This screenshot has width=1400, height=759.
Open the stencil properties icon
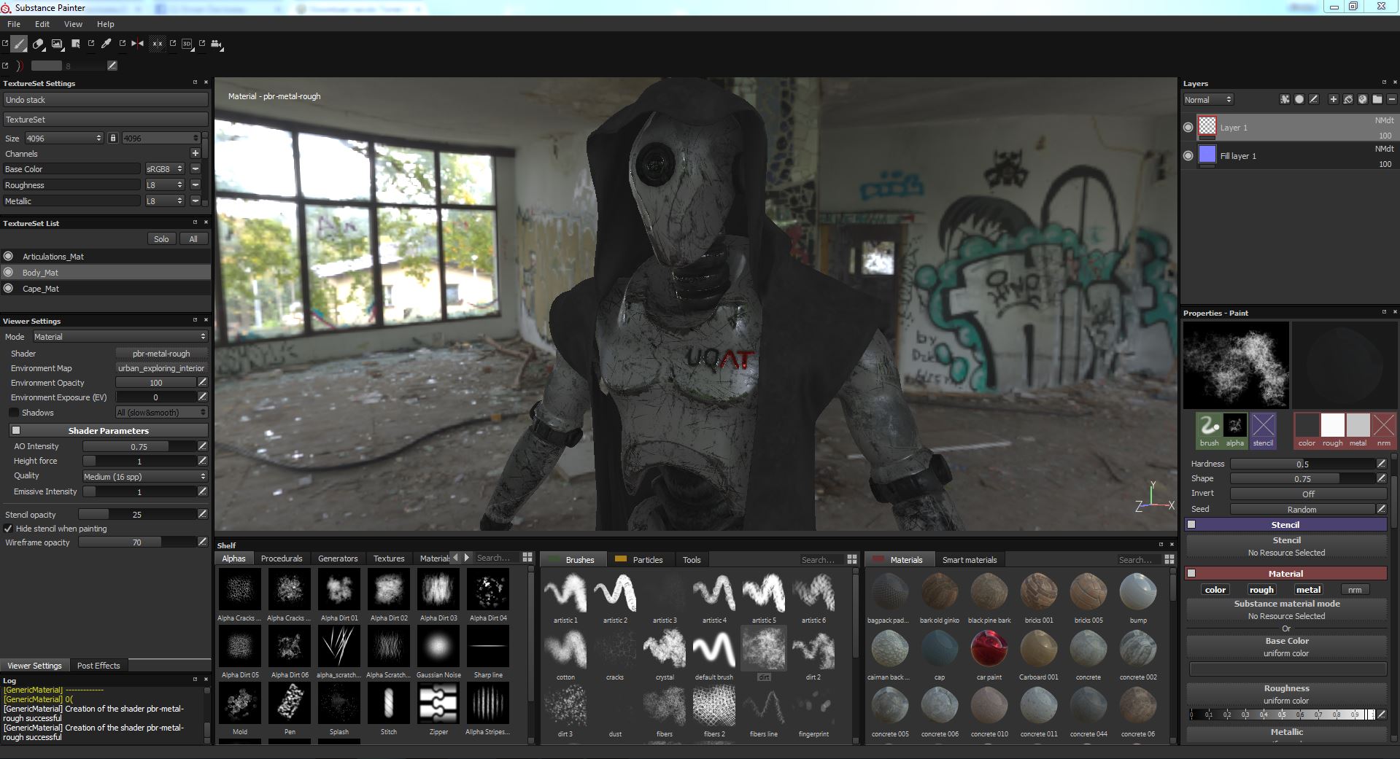point(1263,430)
